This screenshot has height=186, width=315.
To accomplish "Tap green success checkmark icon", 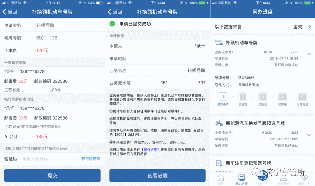I will tap(112, 24).
